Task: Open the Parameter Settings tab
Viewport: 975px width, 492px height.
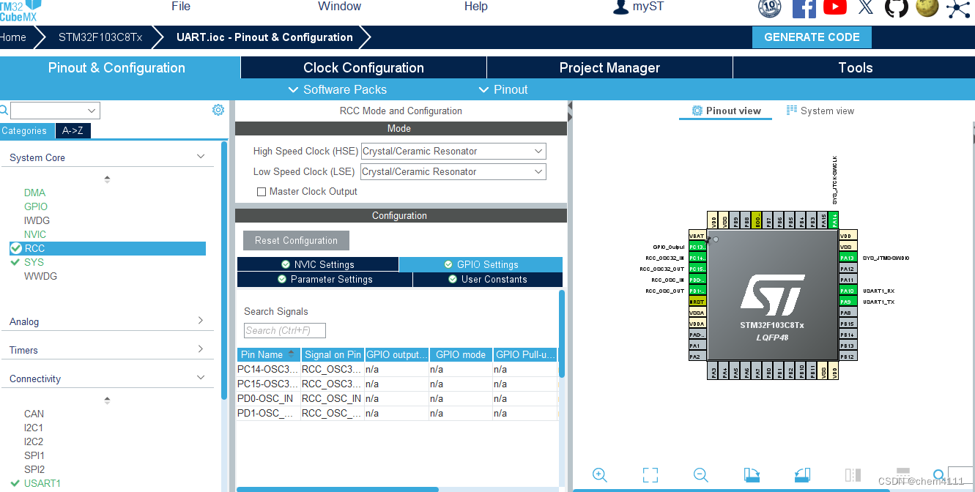Action: click(x=325, y=279)
